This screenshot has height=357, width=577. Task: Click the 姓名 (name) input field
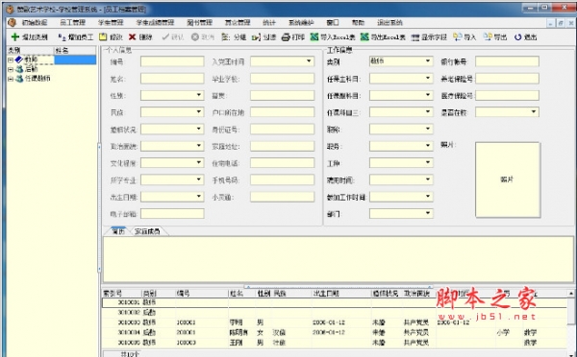click(172, 79)
